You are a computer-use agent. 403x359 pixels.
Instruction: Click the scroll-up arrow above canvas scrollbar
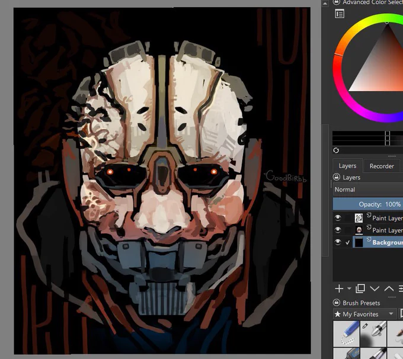325,4
